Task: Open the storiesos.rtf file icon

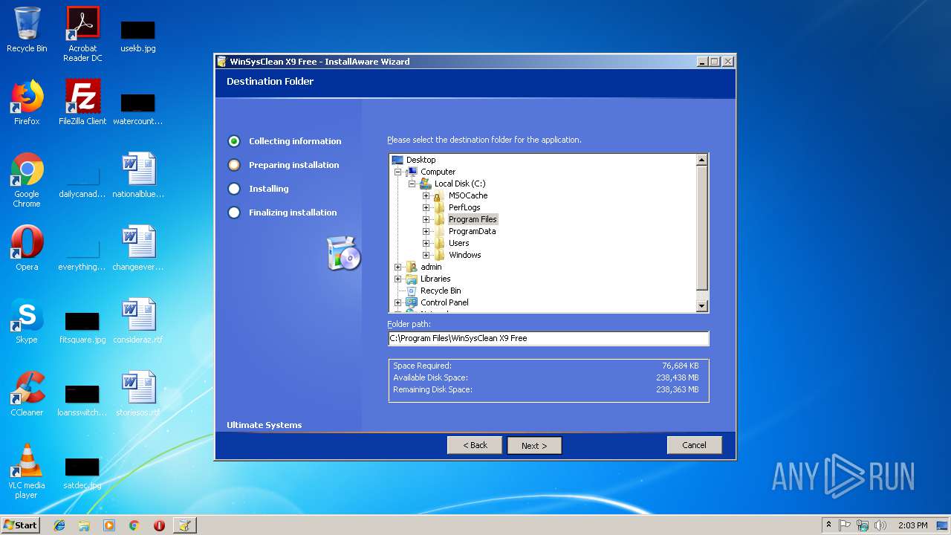Action: pyautogui.click(x=138, y=394)
